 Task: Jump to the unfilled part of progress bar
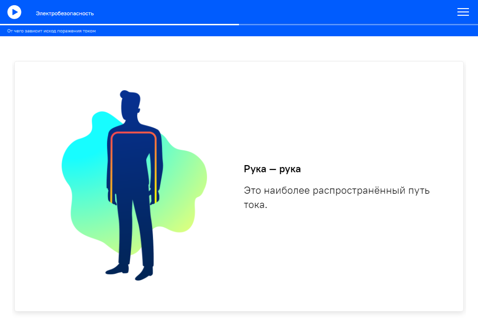pyautogui.click(x=358, y=24)
